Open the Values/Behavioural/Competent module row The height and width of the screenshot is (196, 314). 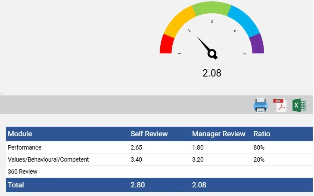click(48, 159)
